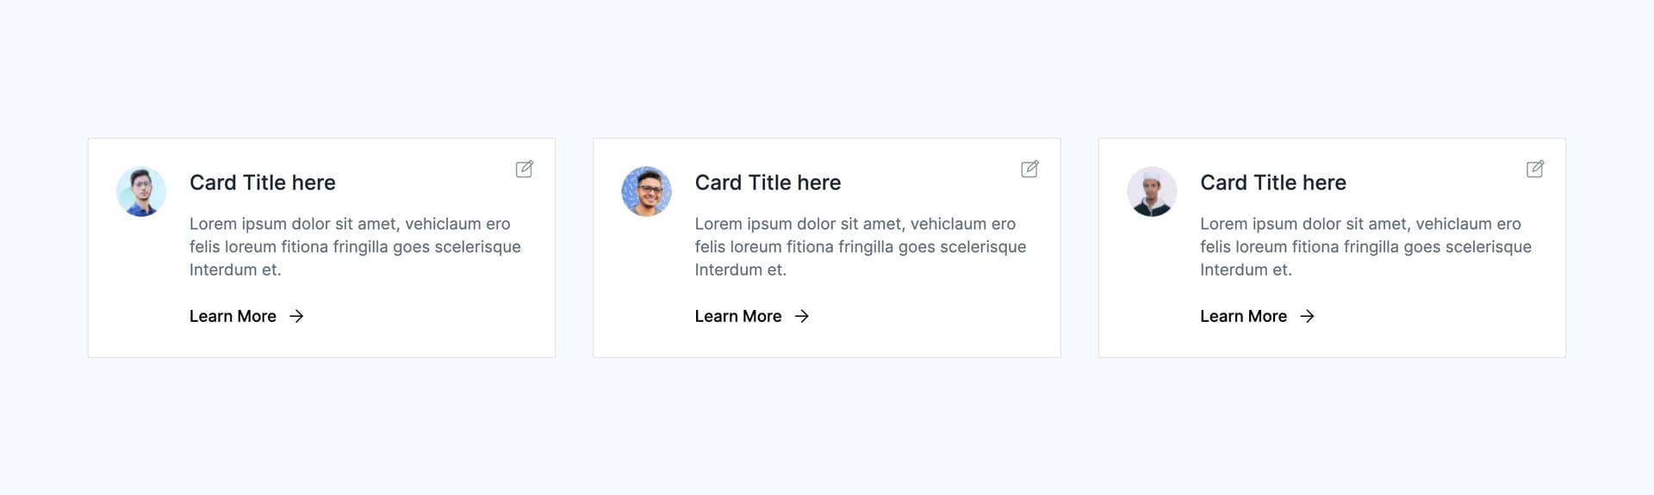This screenshot has height=495, width=1654.
Task: Click the Lorem ipsum paragraph in the middle card
Action: pos(860,246)
